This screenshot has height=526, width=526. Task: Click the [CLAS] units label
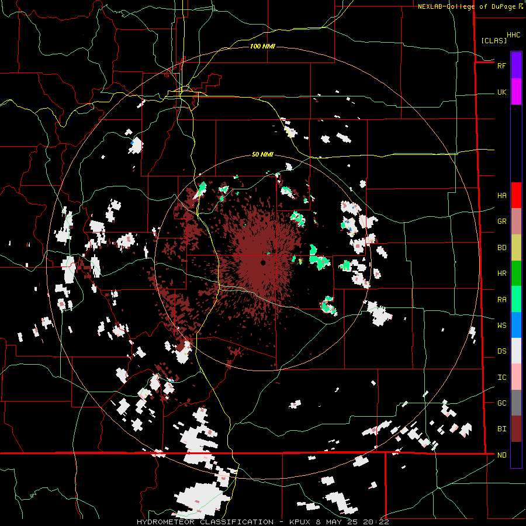pos(494,40)
